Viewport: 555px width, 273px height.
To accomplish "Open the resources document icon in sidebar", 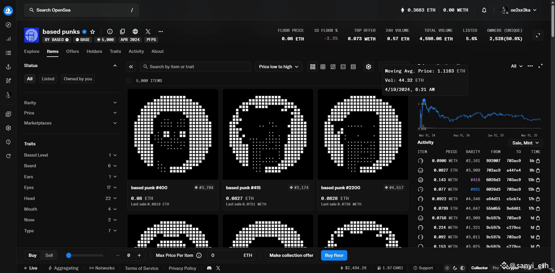I will pos(8,114).
